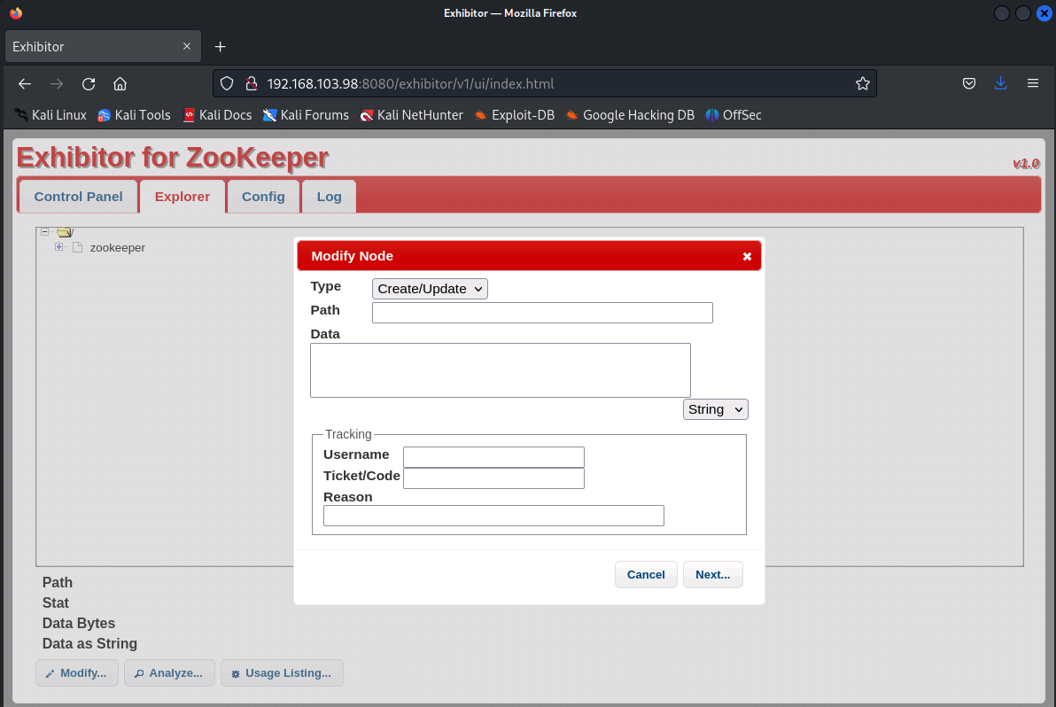The image size is (1056, 707).
Task: Click the v1.0 version label
Action: coord(1027,164)
